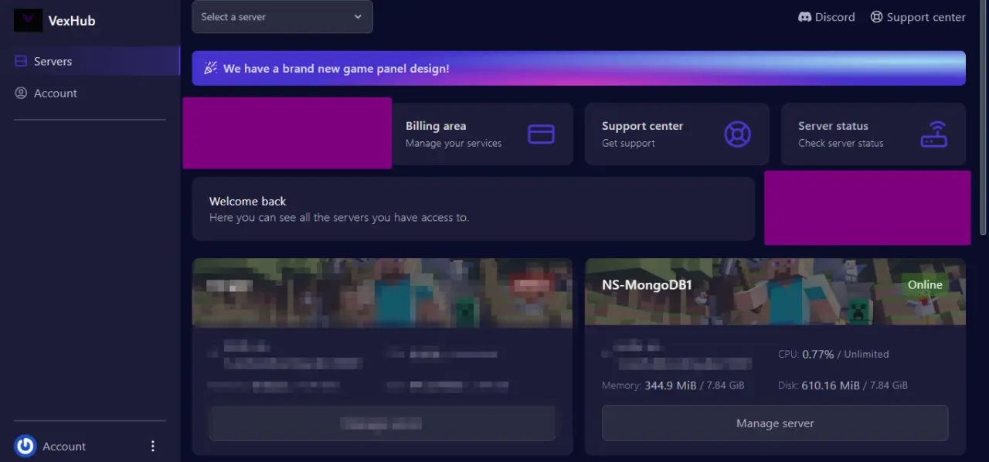Click the new game panel design banner
Viewport: 989px width, 462px height.
pyautogui.click(x=579, y=68)
